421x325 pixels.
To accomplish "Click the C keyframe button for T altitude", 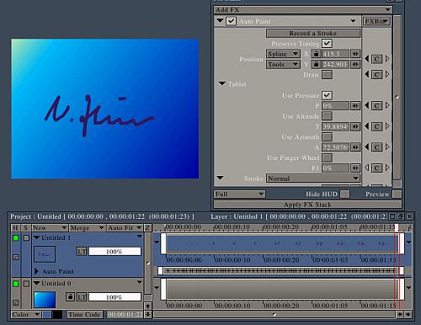I will click(377, 126).
